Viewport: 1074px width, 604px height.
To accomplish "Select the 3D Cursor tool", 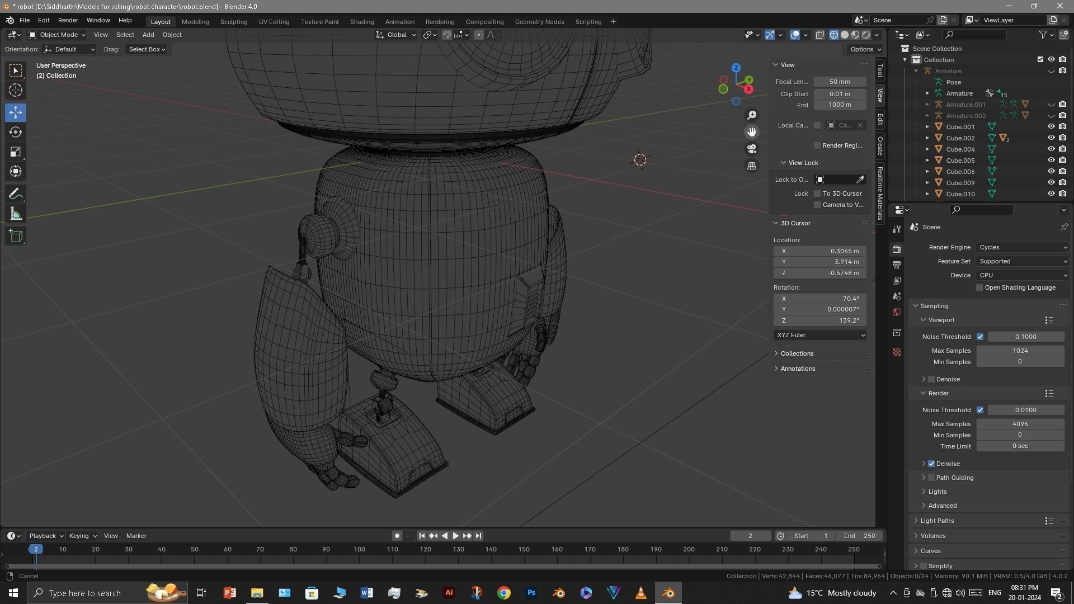I will point(16,90).
